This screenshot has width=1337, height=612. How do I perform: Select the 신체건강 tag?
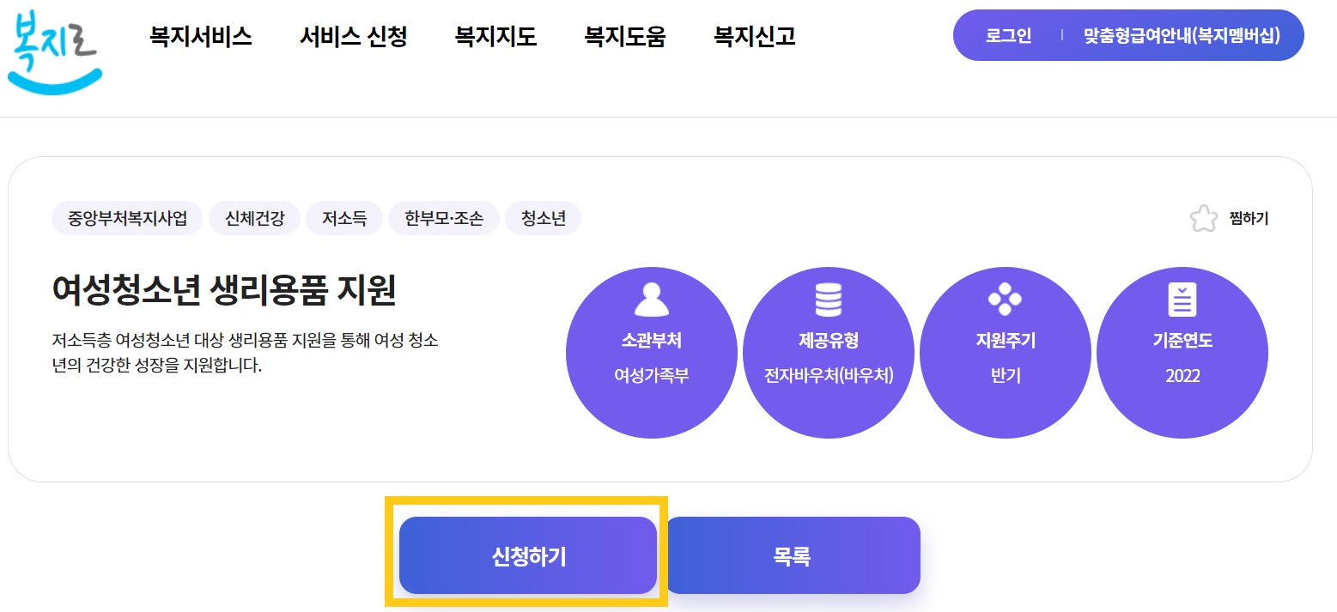[254, 218]
